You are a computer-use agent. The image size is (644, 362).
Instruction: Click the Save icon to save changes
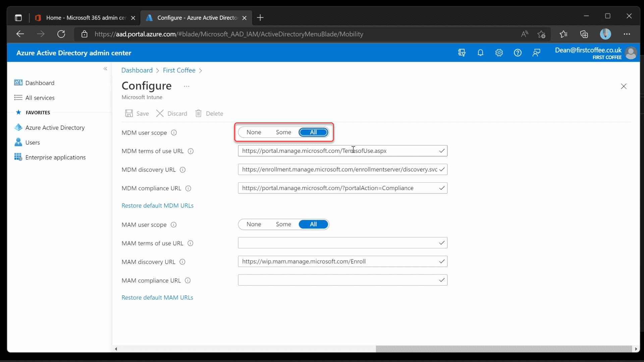pos(129,113)
